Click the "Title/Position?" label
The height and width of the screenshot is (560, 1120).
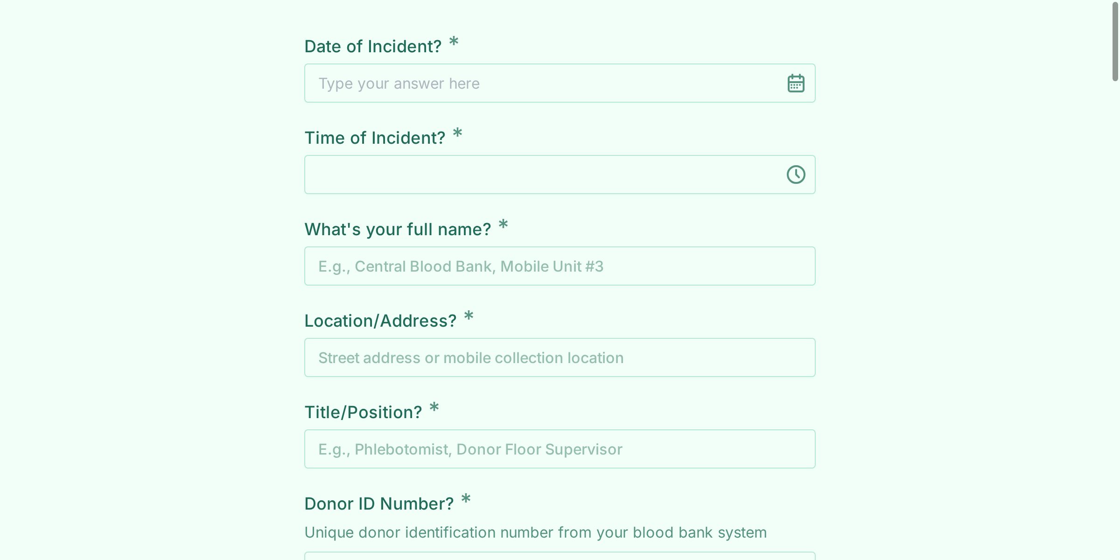pos(363,413)
